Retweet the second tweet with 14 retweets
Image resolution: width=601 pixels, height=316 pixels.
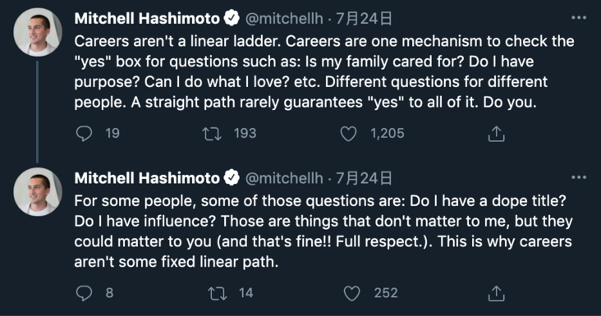point(218,293)
